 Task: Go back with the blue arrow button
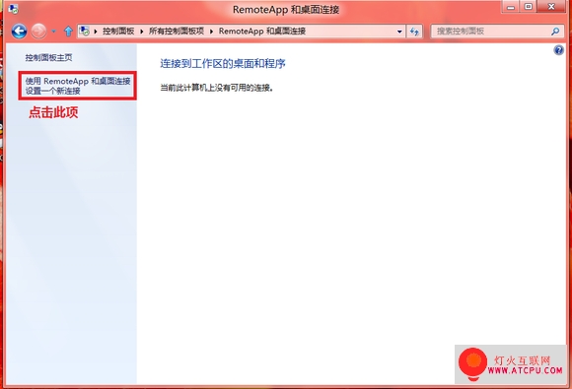coord(19,32)
